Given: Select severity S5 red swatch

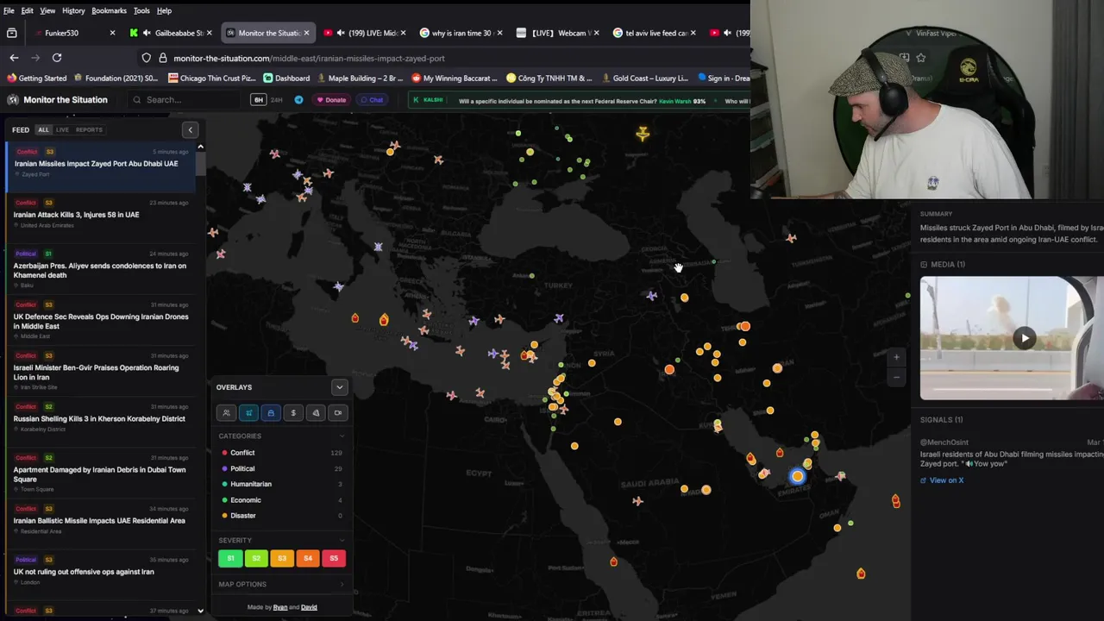Looking at the screenshot, I should [x=334, y=559].
